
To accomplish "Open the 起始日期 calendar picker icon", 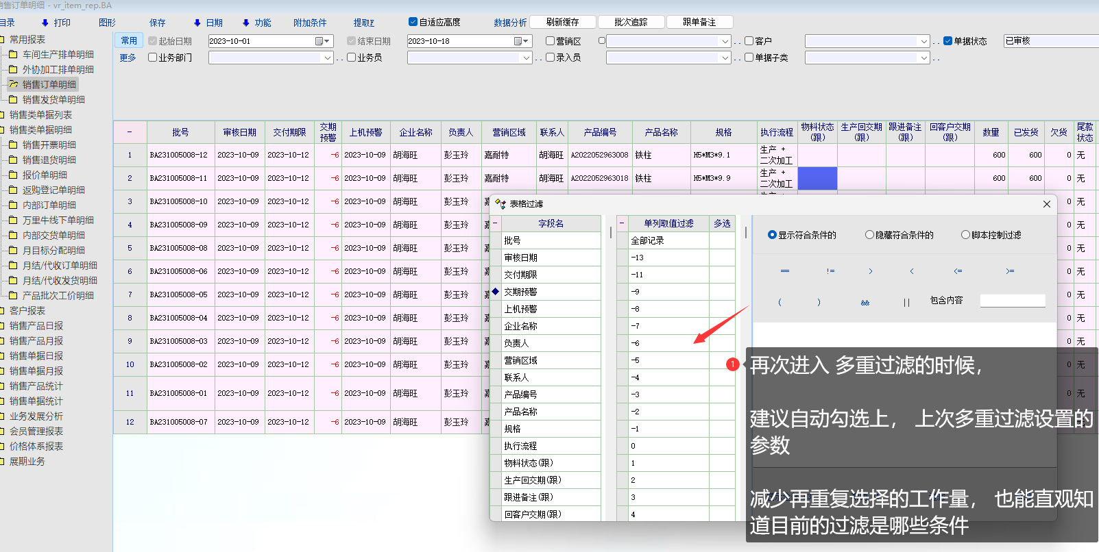I will pos(319,41).
